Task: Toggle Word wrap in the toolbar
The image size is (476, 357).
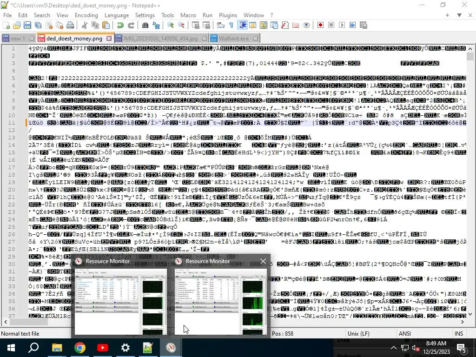Action: [x=220, y=25]
